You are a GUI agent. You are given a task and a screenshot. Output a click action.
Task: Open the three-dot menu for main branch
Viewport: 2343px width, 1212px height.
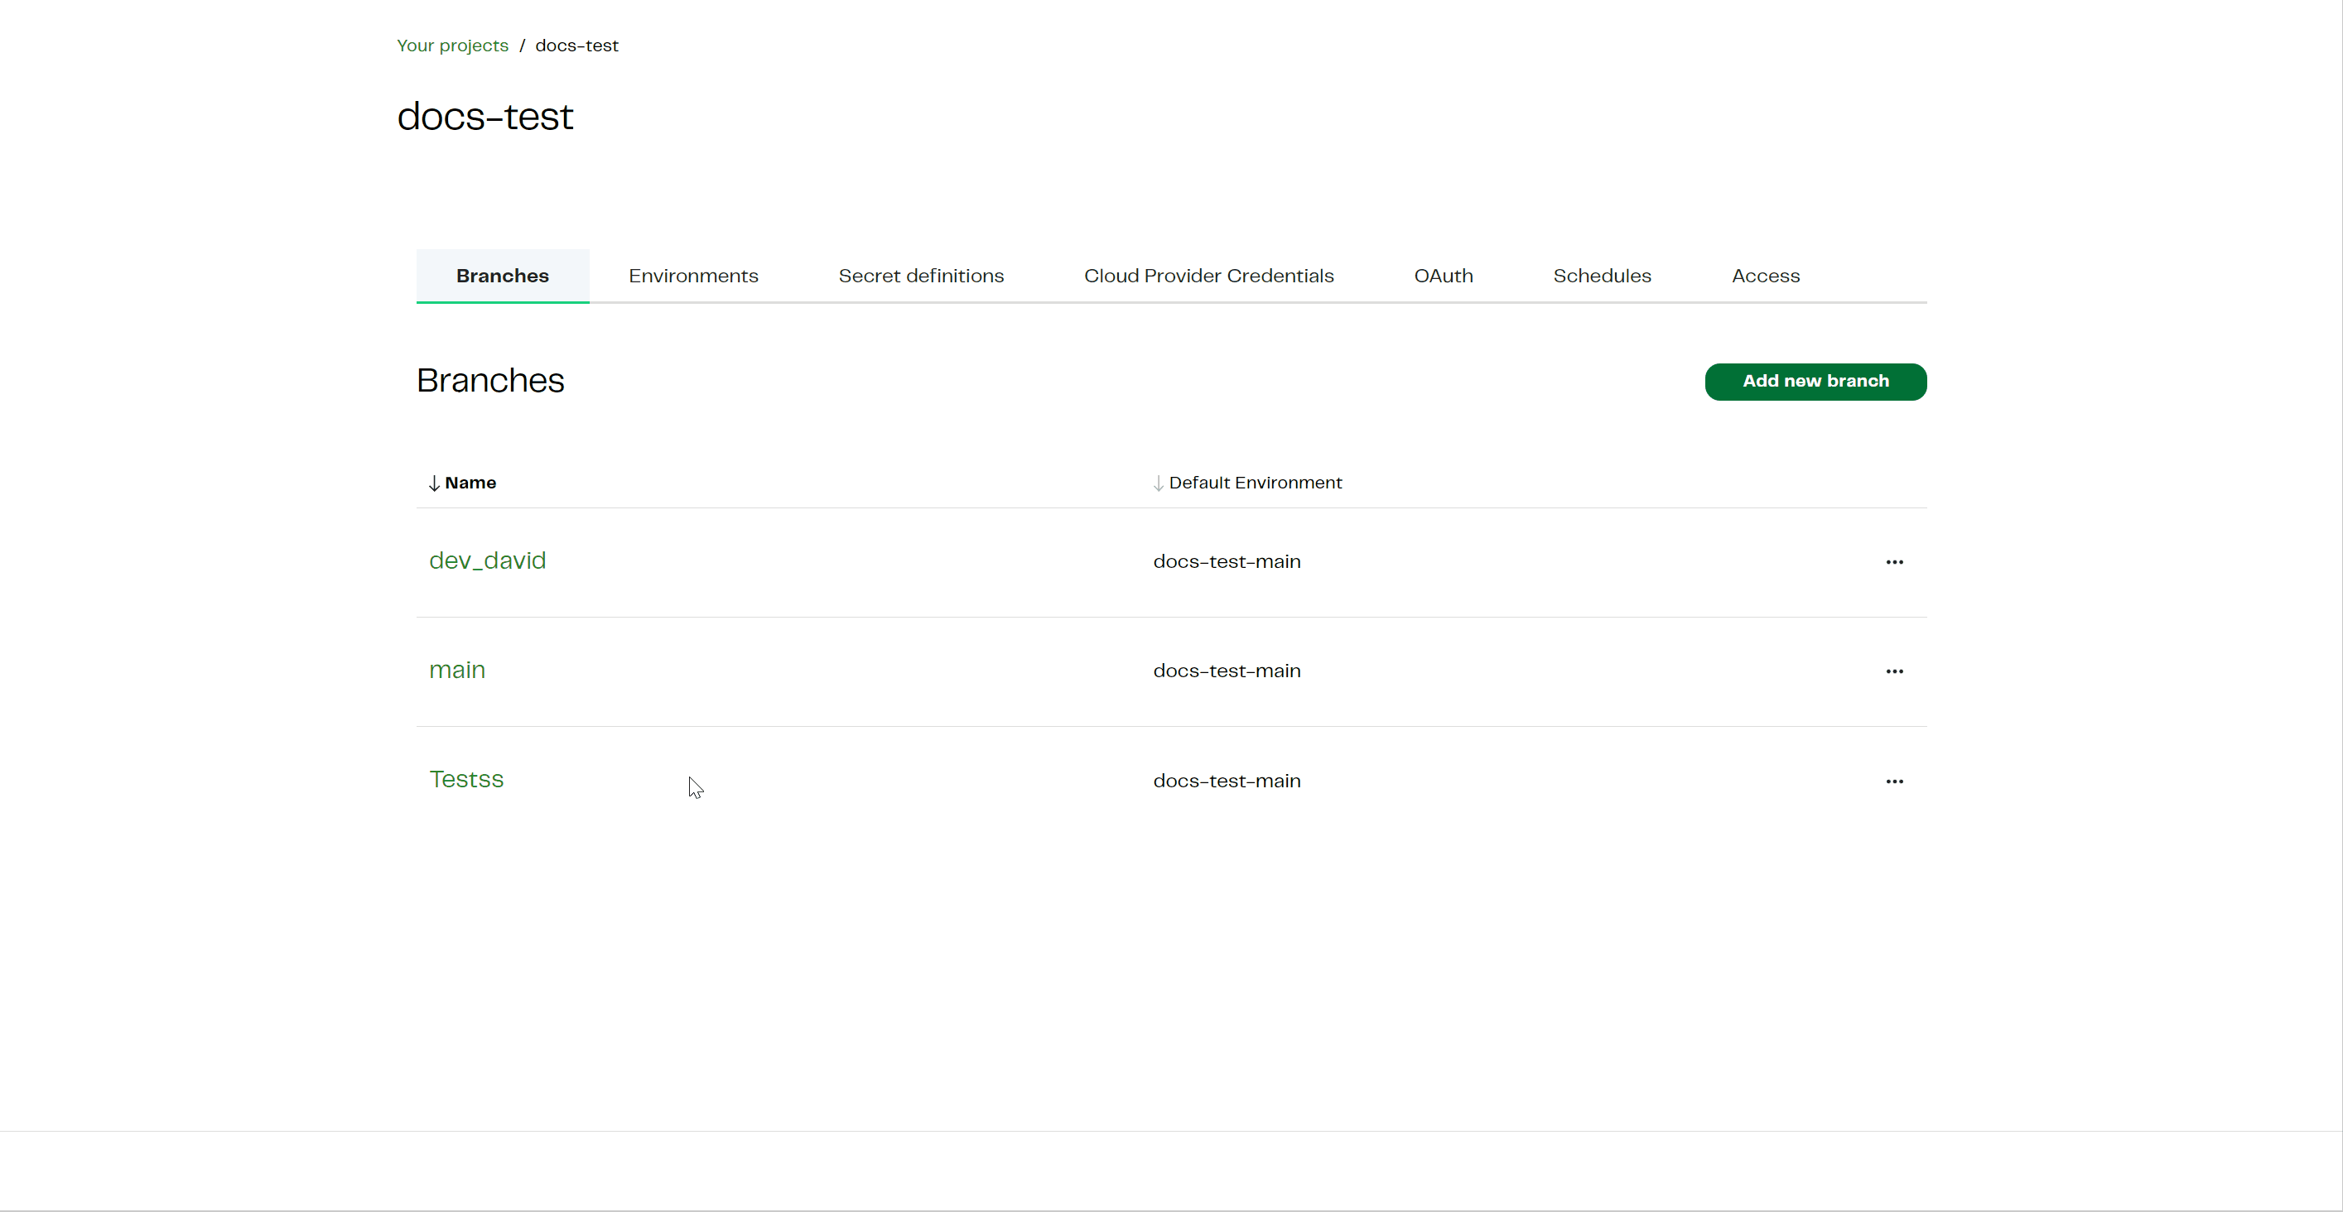point(1893,671)
